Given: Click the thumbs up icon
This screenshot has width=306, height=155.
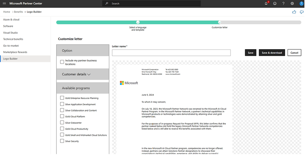Looking at the screenshot, I should [x=294, y=12].
